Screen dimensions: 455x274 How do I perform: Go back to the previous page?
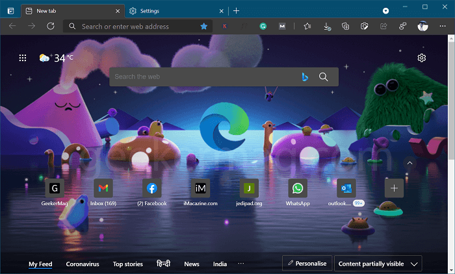(12, 26)
